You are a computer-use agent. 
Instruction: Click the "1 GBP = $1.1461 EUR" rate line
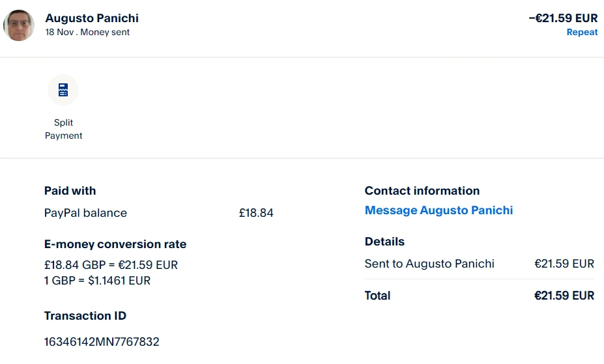97,281
